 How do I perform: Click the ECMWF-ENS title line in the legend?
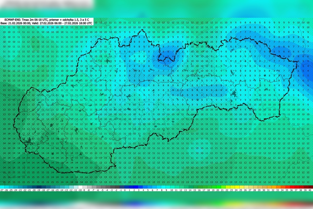[47, 19]
